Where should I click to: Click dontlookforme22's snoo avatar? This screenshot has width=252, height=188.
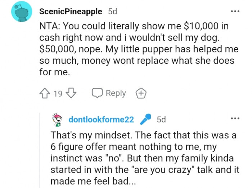point(57,119)
